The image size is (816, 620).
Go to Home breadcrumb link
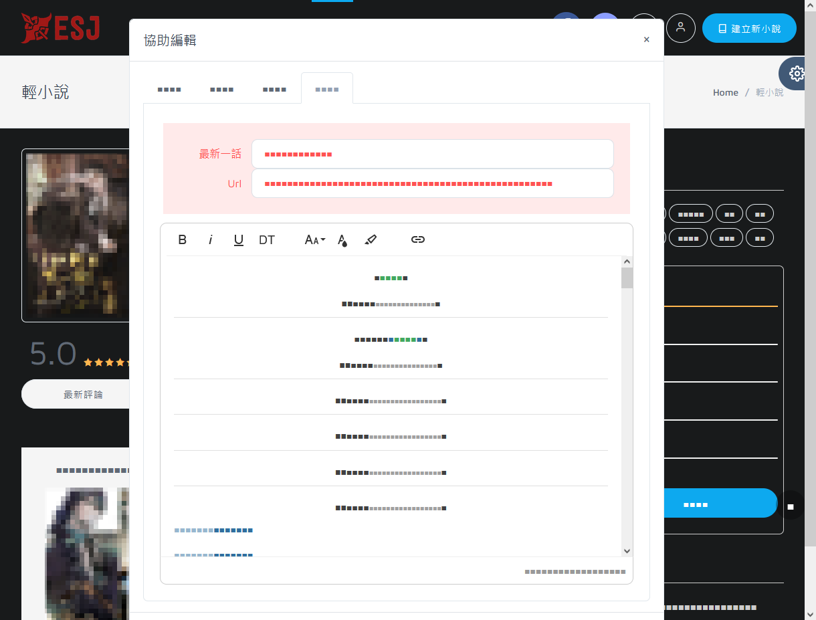tap(725, 92)
